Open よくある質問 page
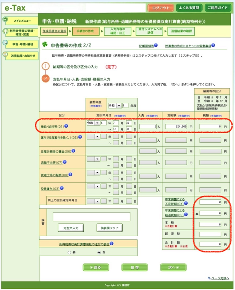Image resolution: width=235 pixels, height=290 pixels. click(189, 8)
